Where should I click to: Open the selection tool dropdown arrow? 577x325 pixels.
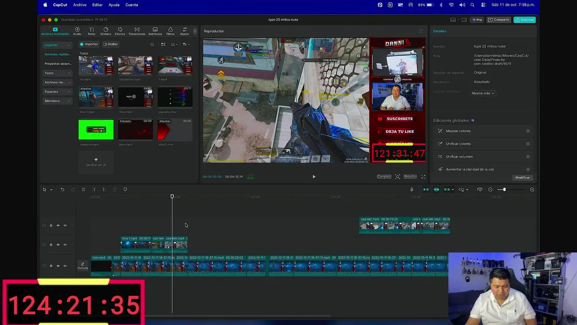point(51,190)
